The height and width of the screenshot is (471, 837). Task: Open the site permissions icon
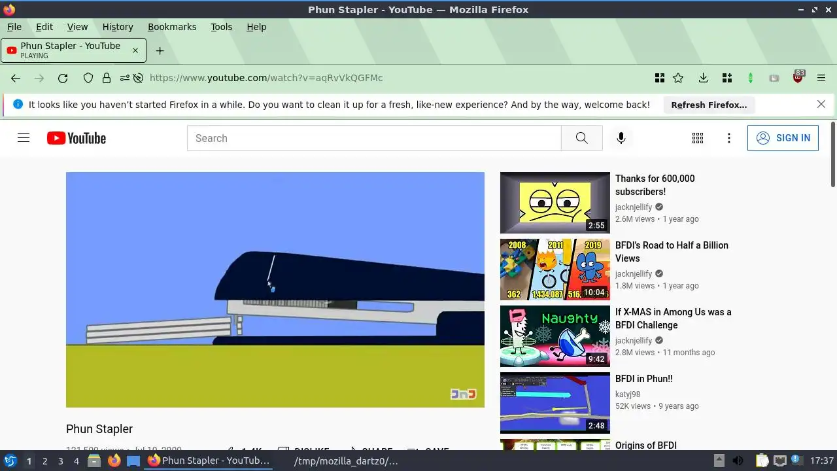coord(124,78)
